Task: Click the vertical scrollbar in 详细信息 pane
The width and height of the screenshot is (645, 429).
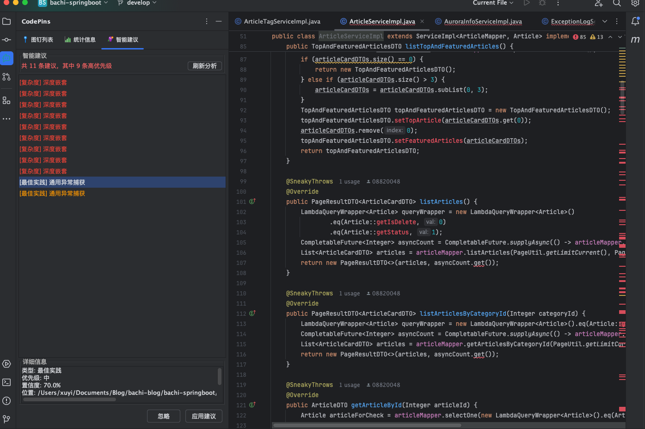Action: [x=220, y=376]
